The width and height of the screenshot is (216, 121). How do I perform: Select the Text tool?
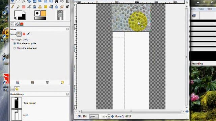point(56,1)
